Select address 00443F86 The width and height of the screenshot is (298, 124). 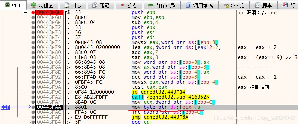pos(49,62)
